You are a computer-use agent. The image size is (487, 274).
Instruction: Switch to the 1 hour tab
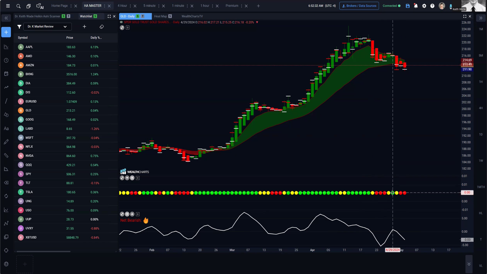click(205, 6)
